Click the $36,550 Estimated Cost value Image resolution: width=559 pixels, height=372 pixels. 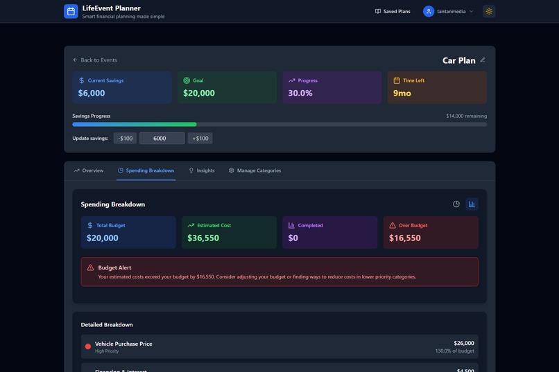point(203,238)
